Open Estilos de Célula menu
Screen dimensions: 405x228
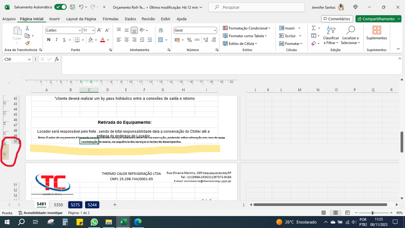(240, 43)
